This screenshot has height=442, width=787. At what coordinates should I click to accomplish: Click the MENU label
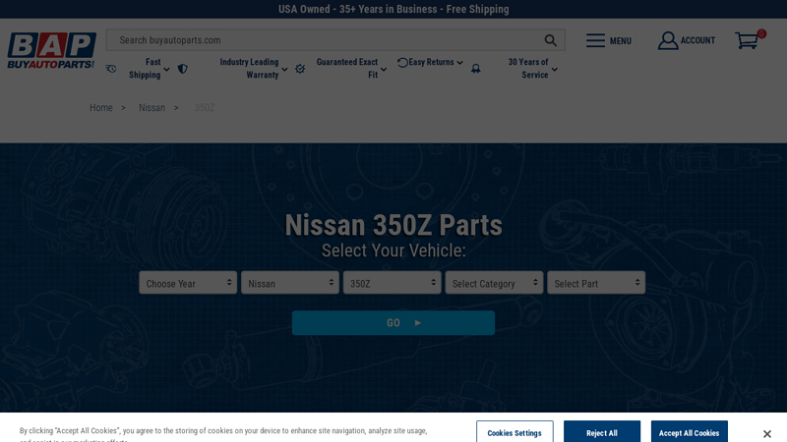pyautogui.click(x=621, y=41)
